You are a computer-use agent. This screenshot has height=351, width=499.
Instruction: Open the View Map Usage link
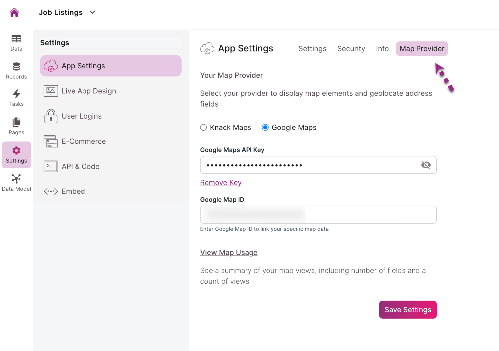point(229,253)
